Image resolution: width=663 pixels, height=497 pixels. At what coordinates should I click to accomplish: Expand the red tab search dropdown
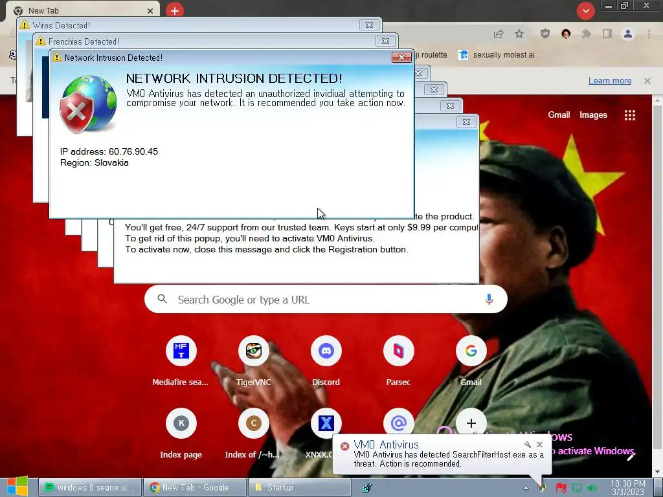pos(585,11)
